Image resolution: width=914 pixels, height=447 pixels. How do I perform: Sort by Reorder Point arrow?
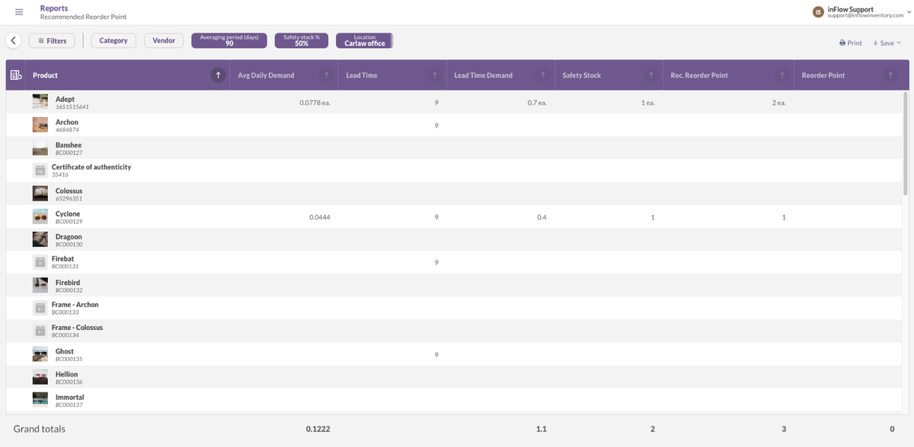pyautogui.click(x=890, y=75)
